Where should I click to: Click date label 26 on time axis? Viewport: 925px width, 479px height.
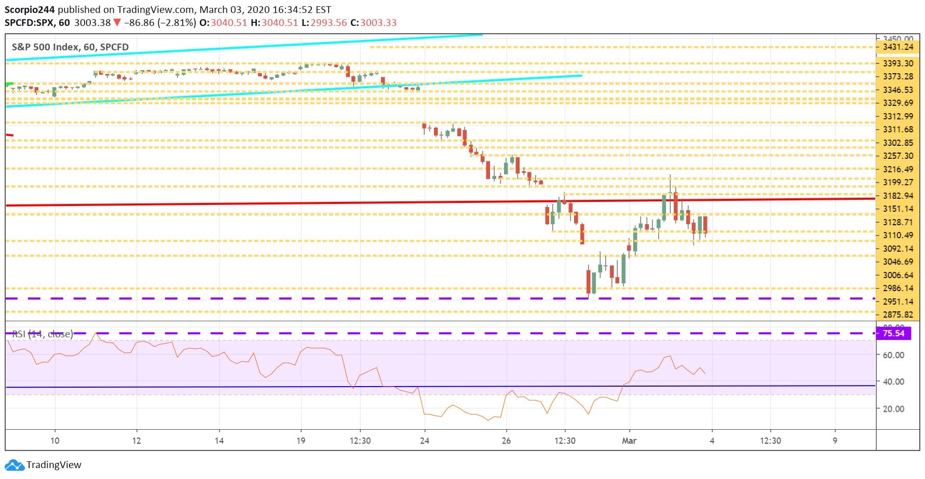[506, 441]
